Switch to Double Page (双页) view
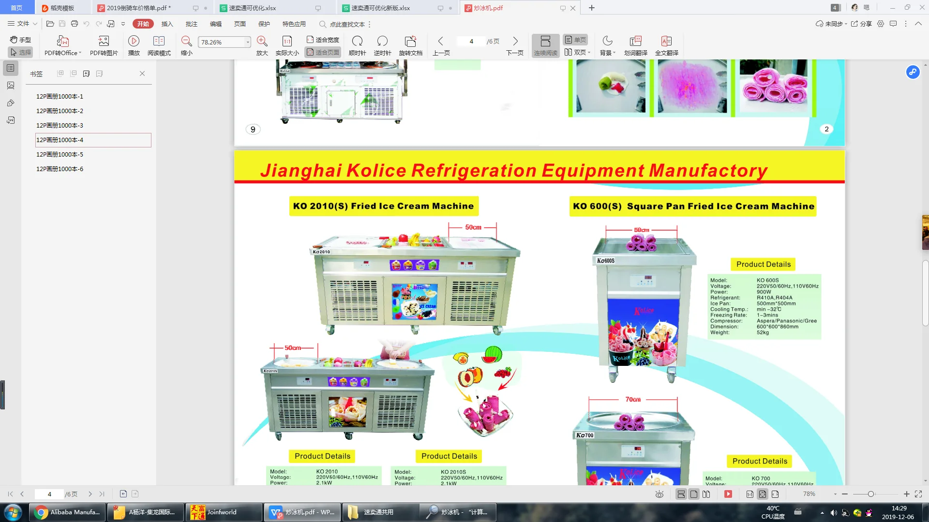Viewport: 929px width, 522px height. 577,52
